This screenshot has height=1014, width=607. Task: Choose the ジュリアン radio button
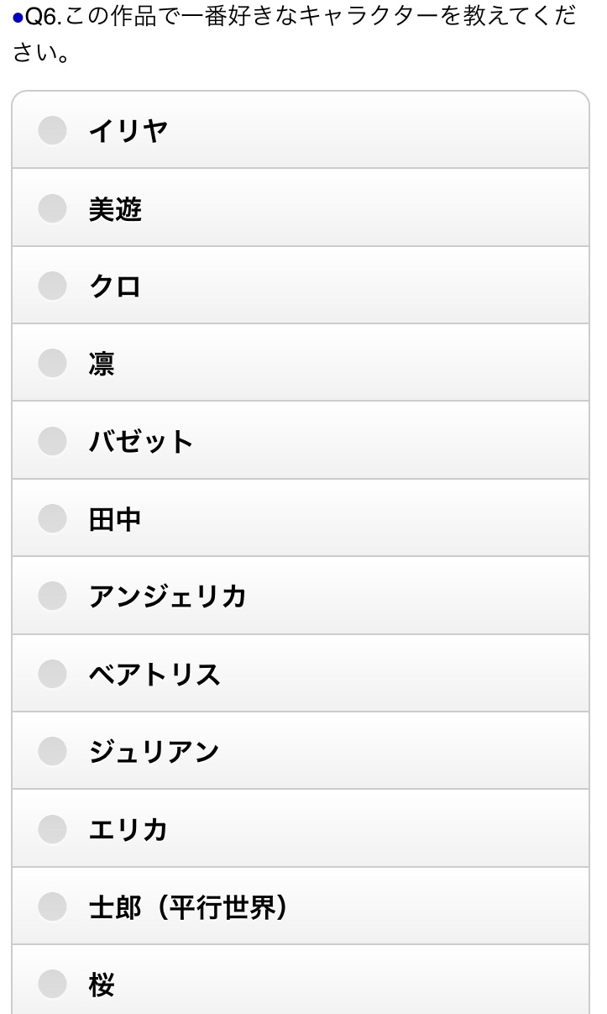52,751
